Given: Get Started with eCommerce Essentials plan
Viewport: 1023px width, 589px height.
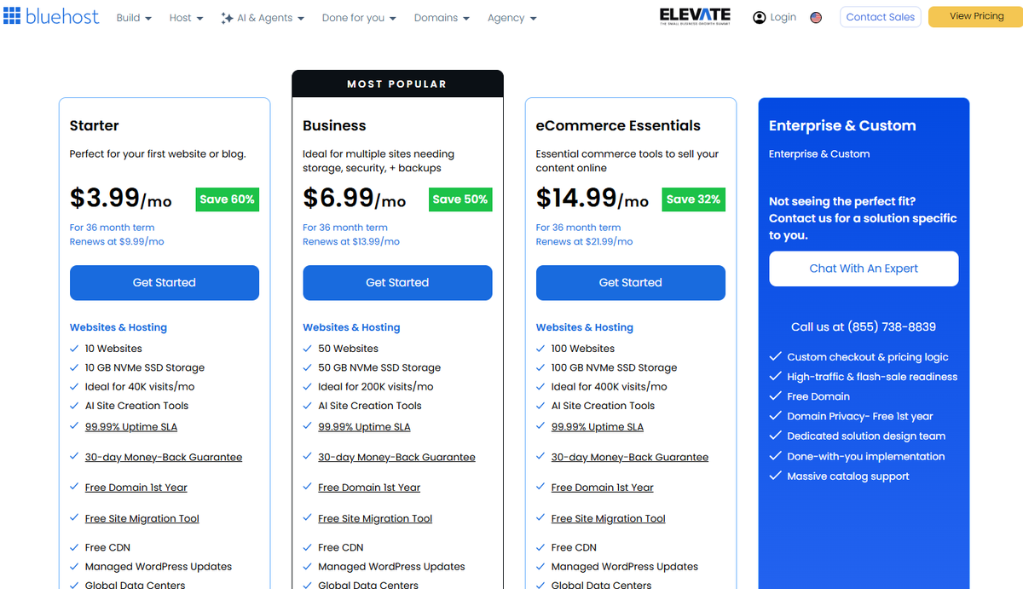Looking at the screenshot, I should [631, 283].
